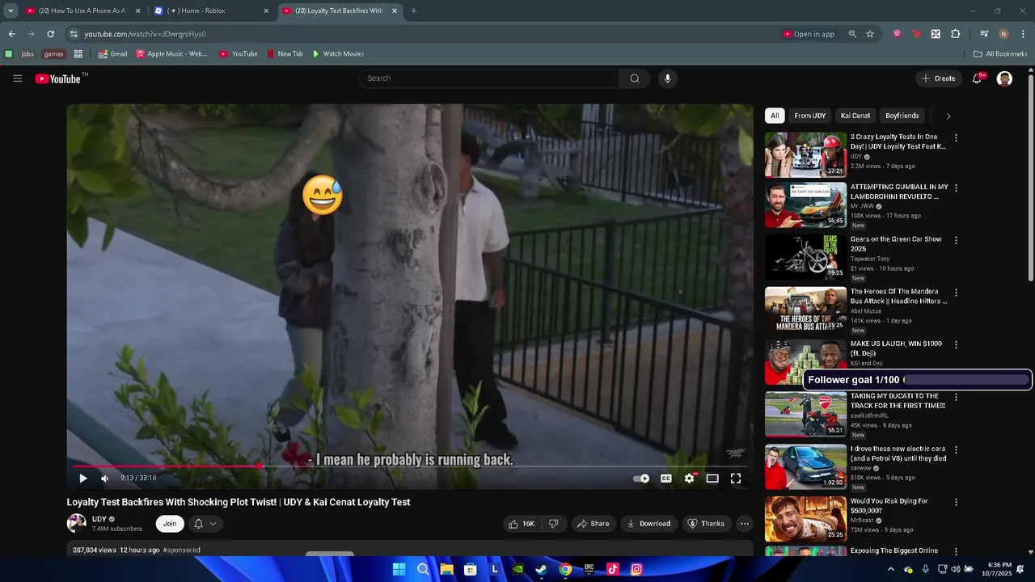1035x582 pixels.
Task: Open the Gears on the Green thumbnail
Action: pos(805,257)
